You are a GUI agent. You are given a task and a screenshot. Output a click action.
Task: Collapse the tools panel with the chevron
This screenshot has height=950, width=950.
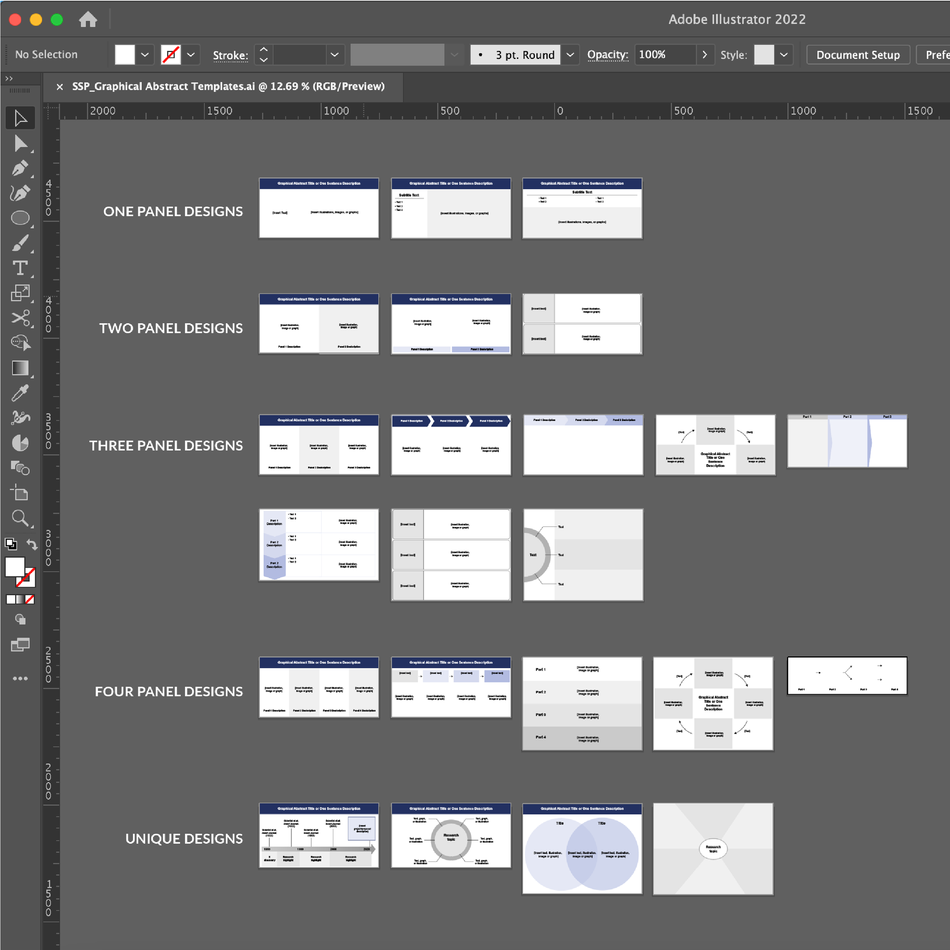(9, 78)
